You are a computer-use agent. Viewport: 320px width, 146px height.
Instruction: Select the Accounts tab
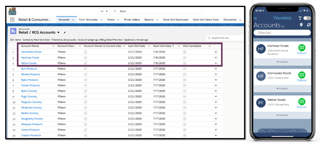tap(64, 20)
